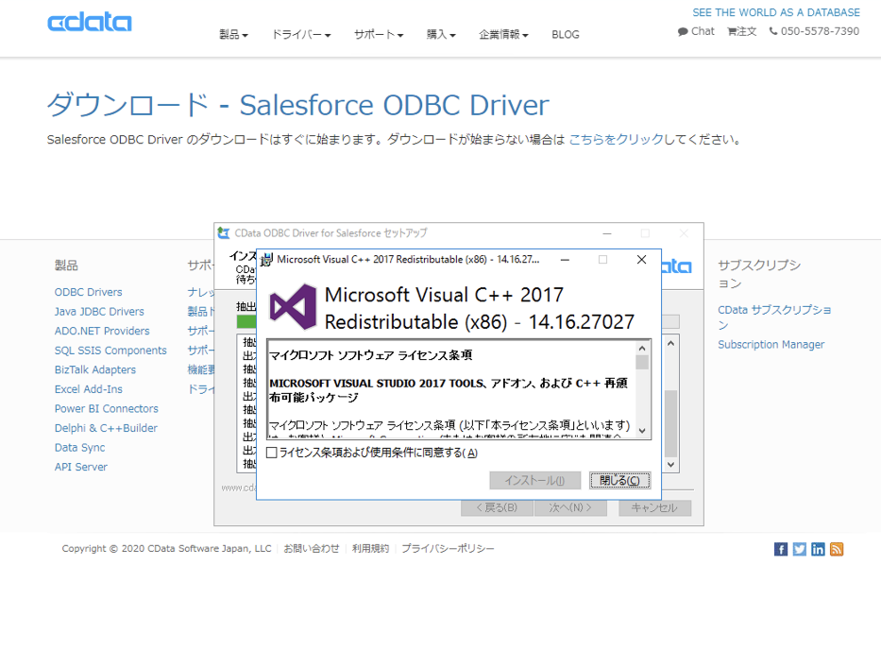Open the プライバシーポリシー footer link

[448, 548]
